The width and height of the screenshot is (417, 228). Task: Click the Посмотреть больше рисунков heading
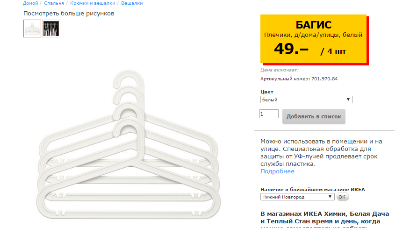click(69, 13)
